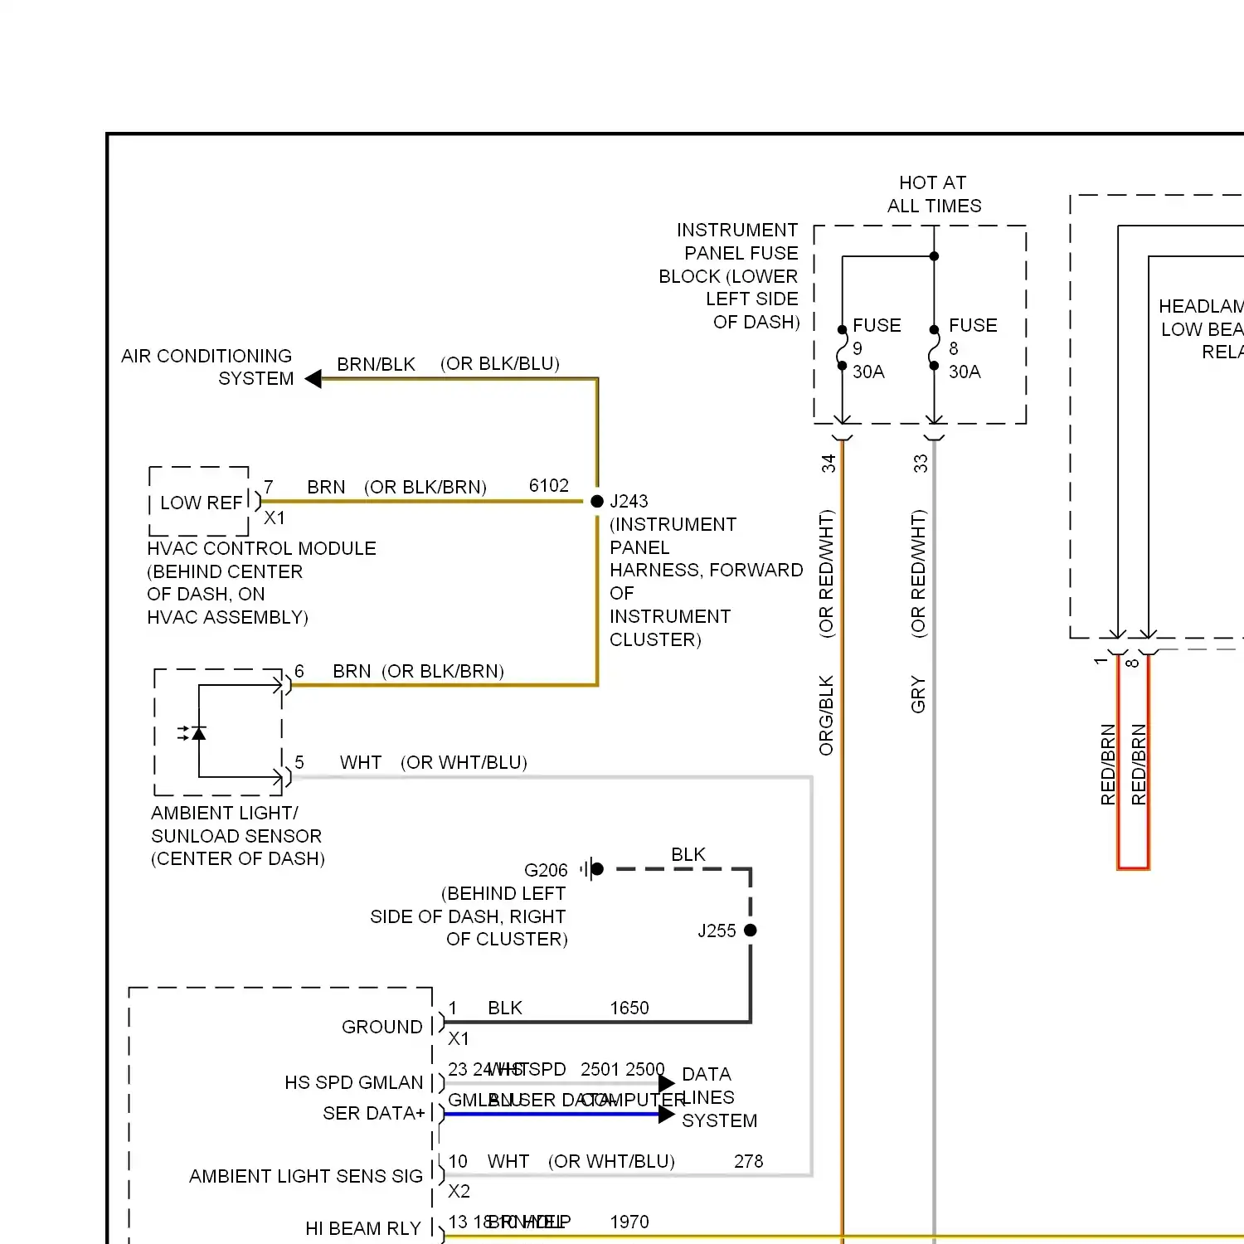Click the BLK dashed wire label
The height and width of the screenshot is (1244, 1244).
(688, 854)
